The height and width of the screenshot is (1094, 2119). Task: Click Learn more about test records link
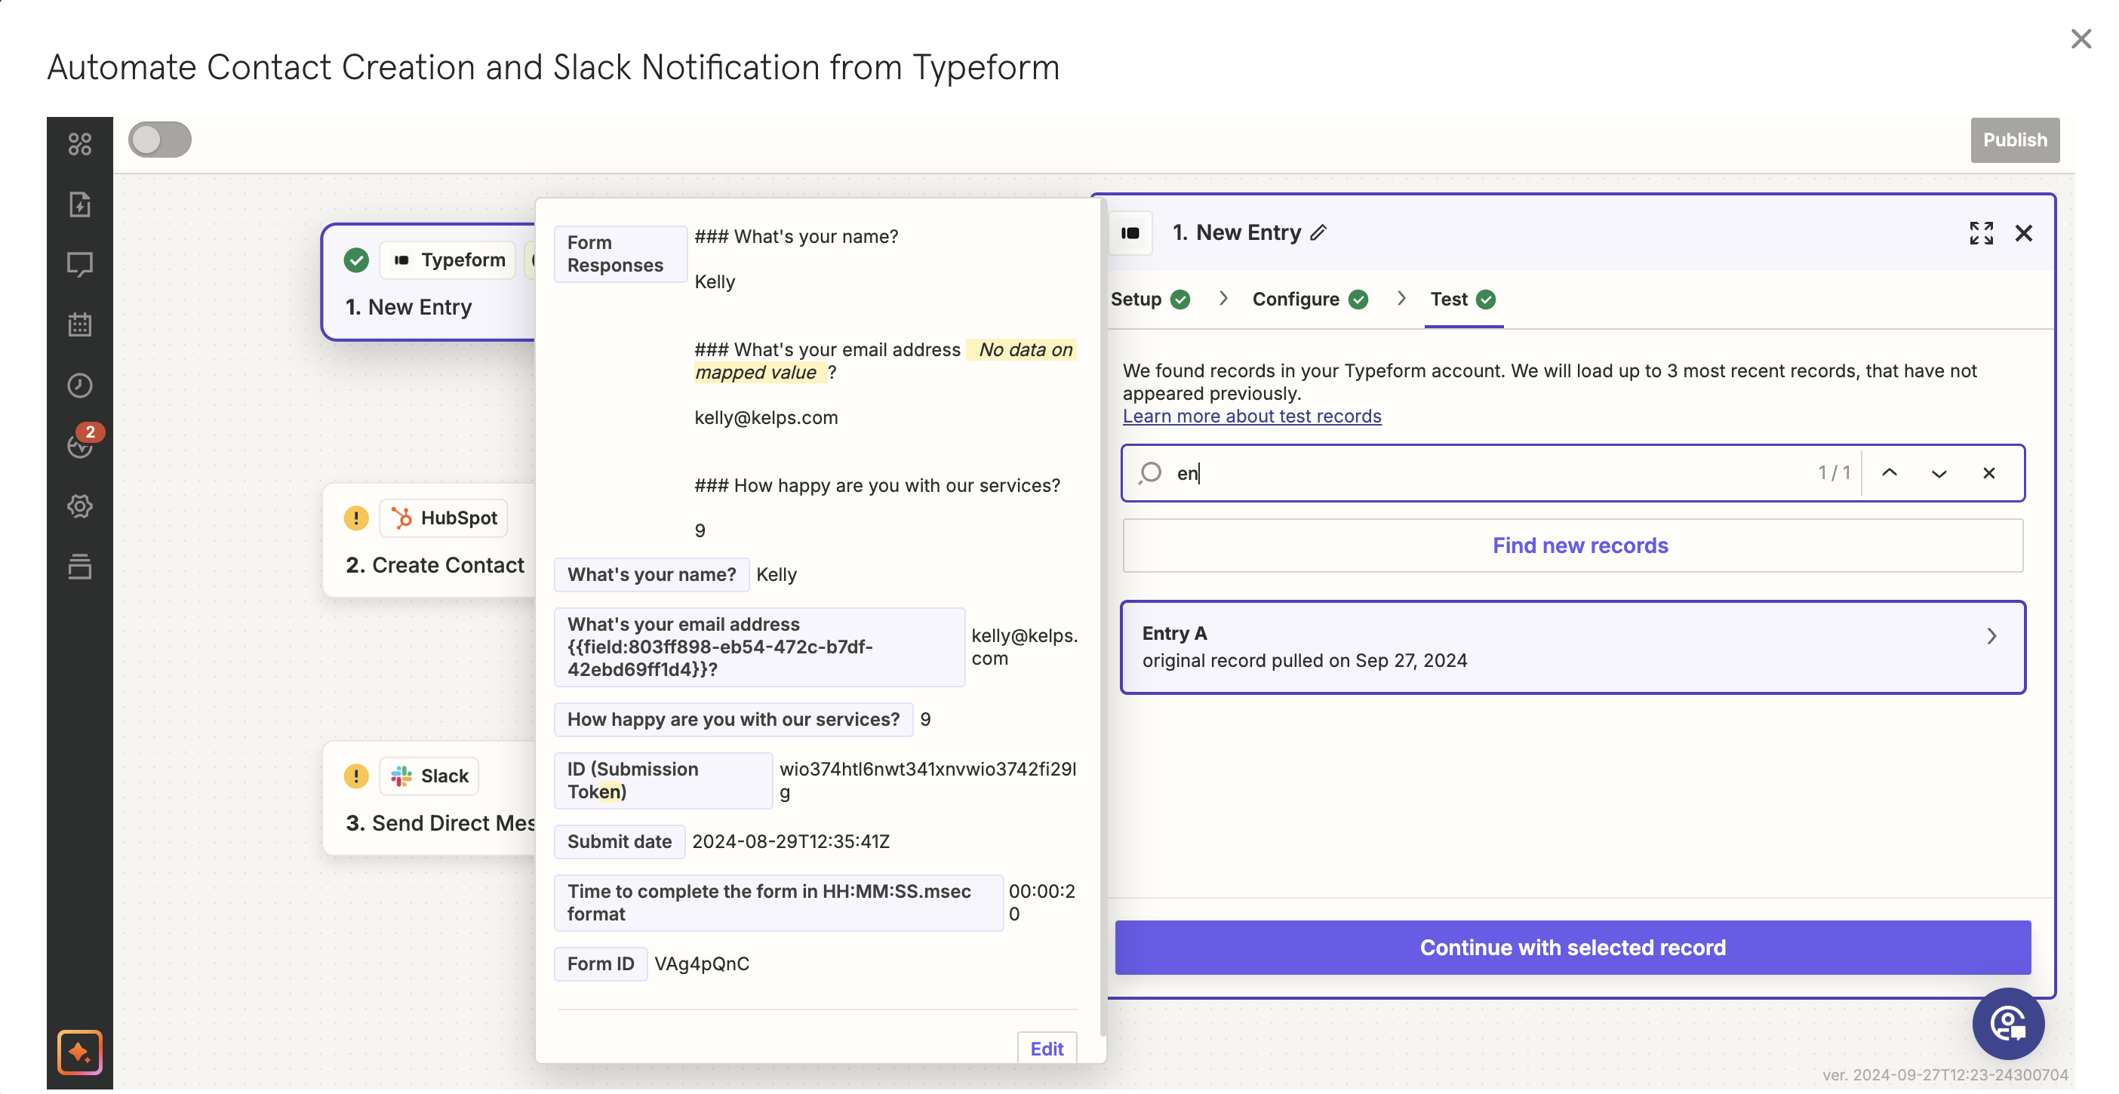(x=1251, y=414)
